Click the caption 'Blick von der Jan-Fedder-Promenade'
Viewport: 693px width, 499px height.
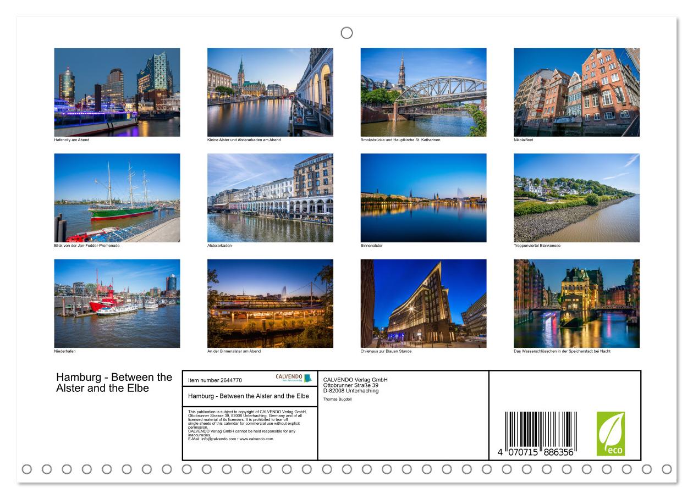pos(87,246)
